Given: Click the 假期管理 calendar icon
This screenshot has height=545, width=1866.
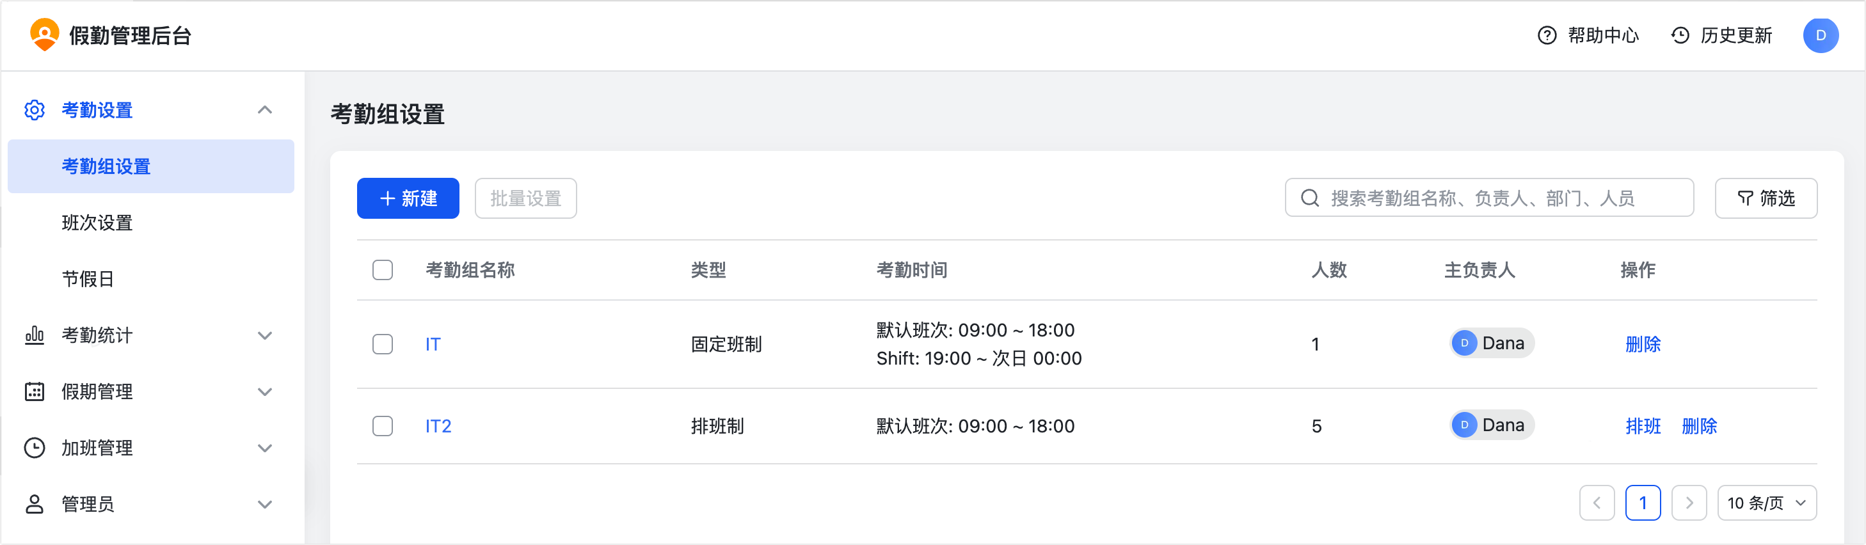Looking at the screenshot, I should tap(34, 391).
